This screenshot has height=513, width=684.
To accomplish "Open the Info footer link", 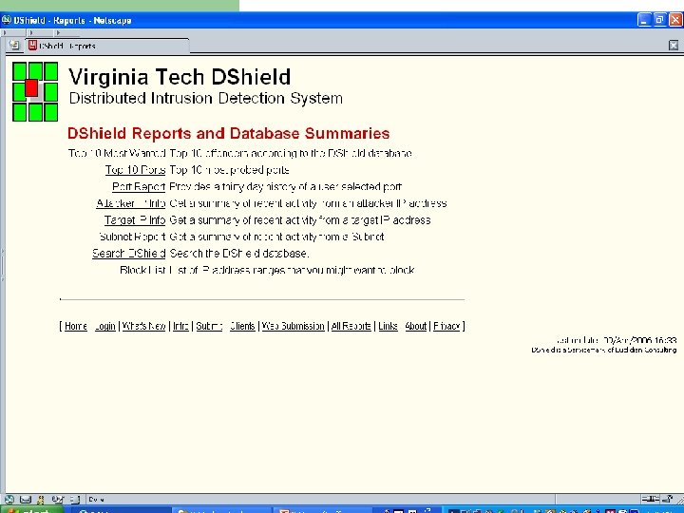I will click(181, 326).
